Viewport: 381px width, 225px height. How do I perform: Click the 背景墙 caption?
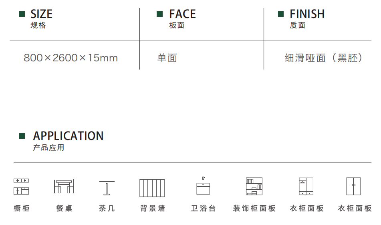[153, 209]
